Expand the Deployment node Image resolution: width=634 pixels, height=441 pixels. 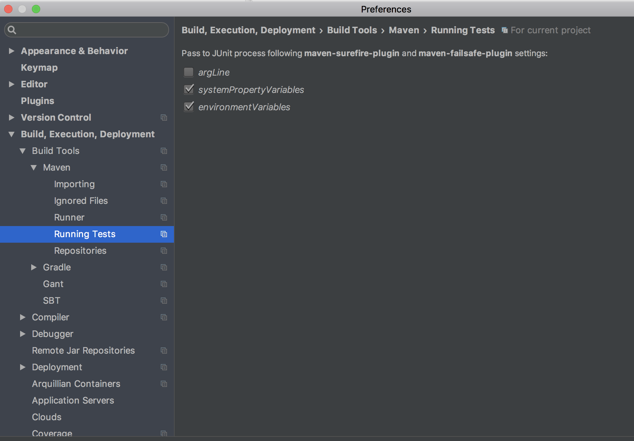coord(23,367)
